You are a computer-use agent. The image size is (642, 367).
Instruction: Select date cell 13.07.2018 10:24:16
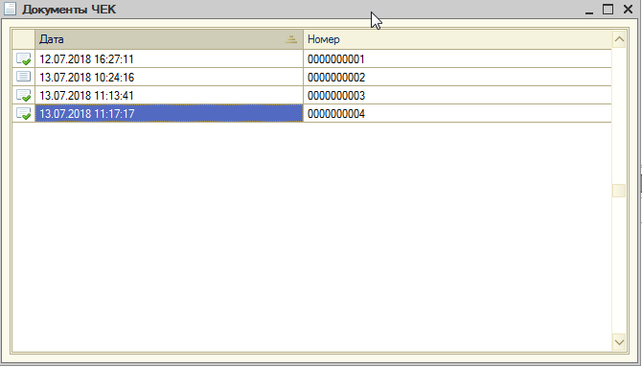(x=169, y=77)
